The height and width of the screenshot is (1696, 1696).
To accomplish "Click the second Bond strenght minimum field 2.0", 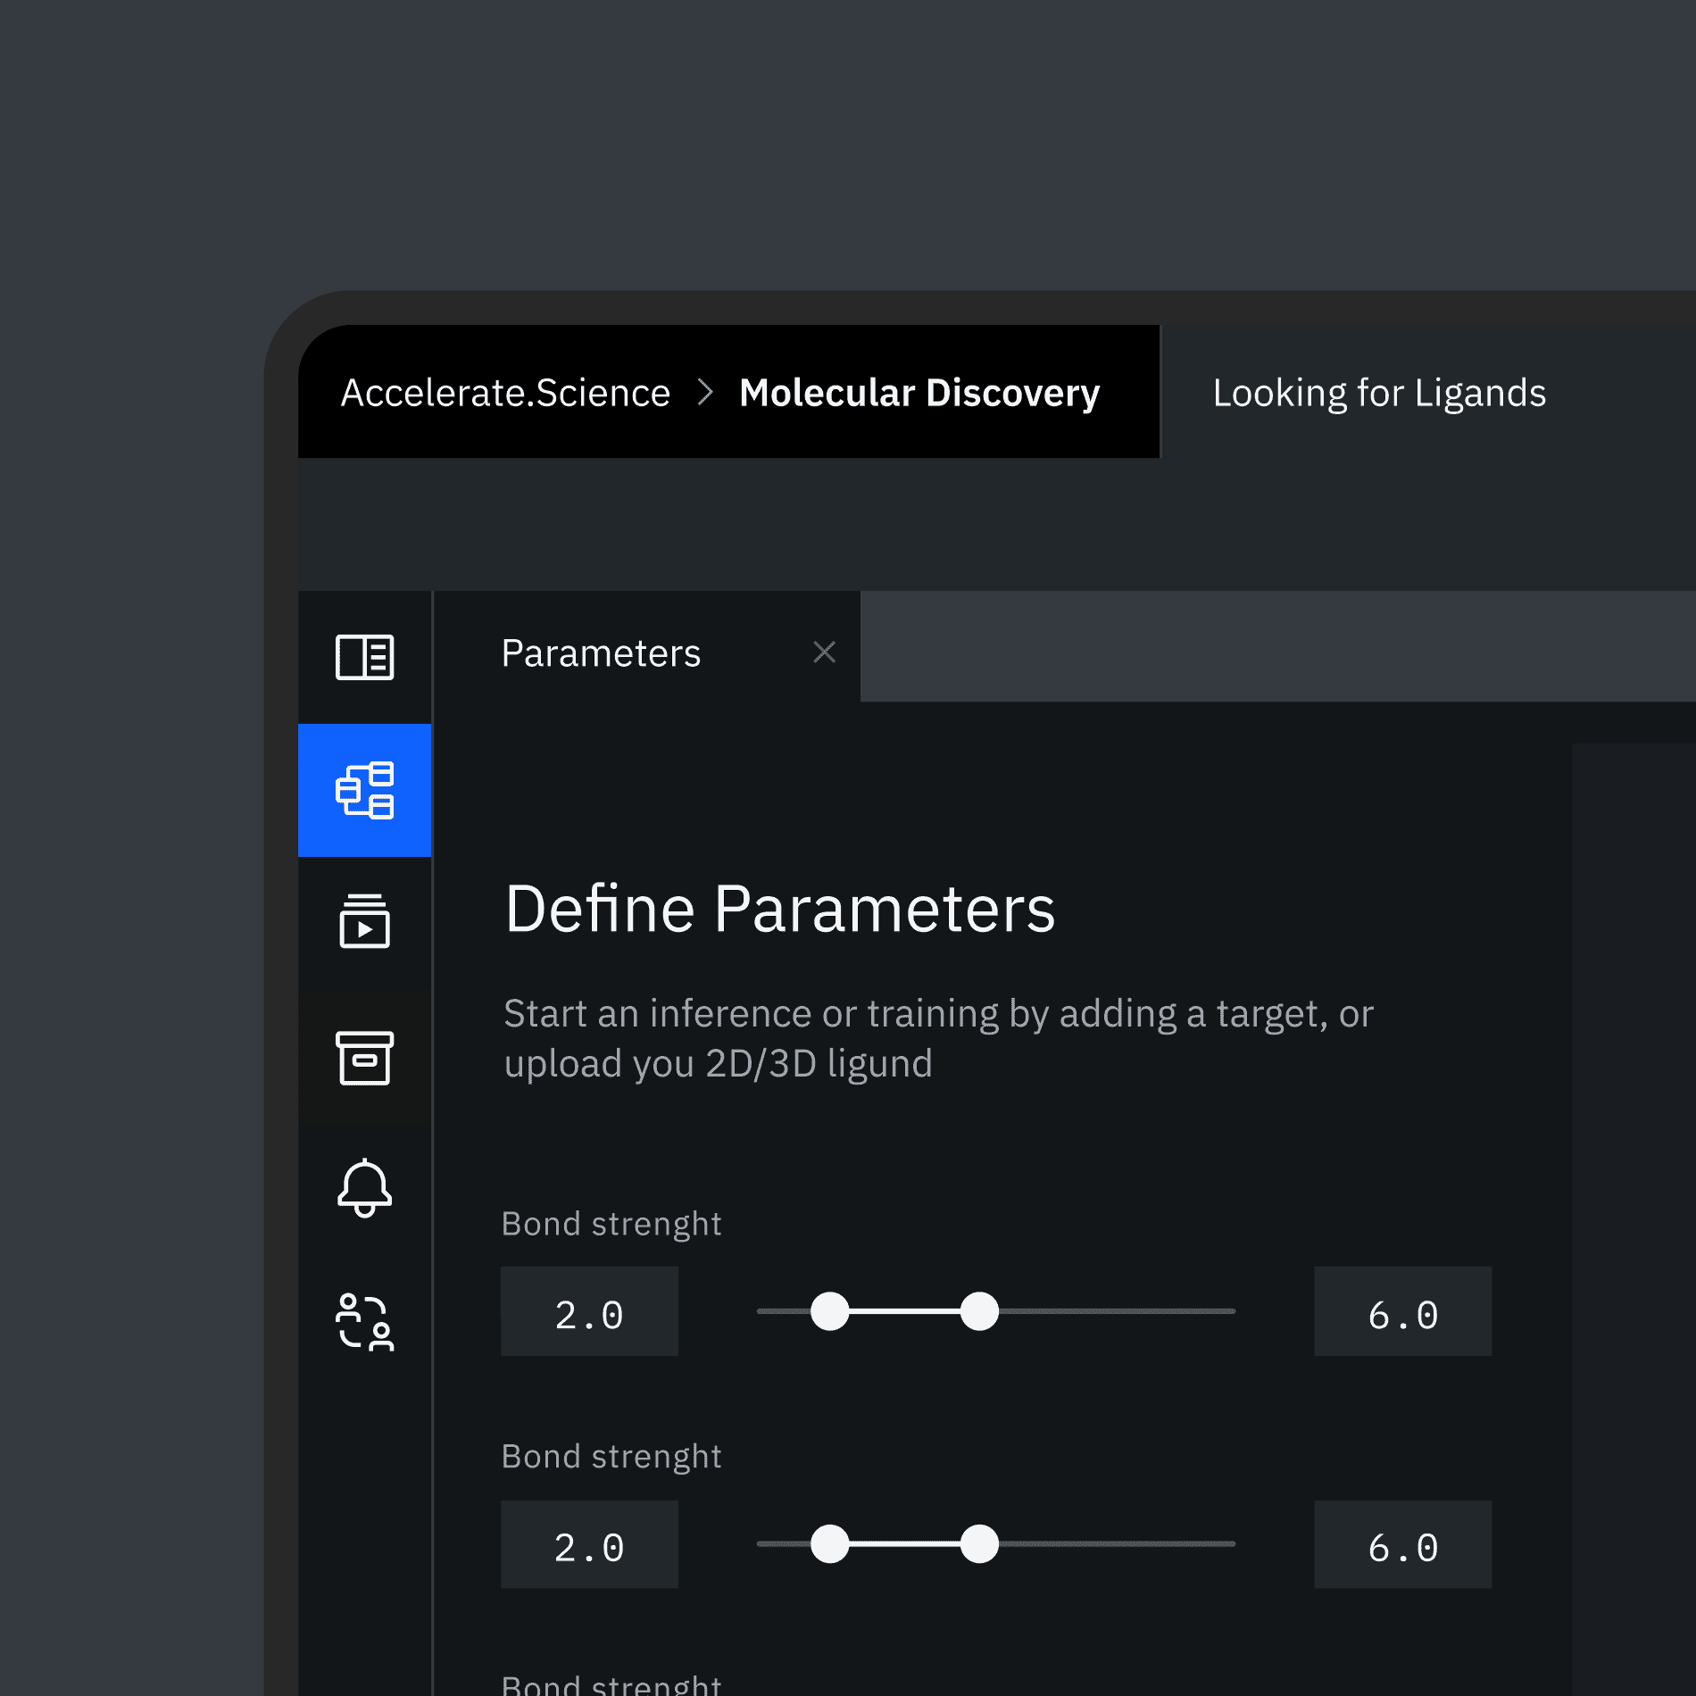I will coord(589,1544).
